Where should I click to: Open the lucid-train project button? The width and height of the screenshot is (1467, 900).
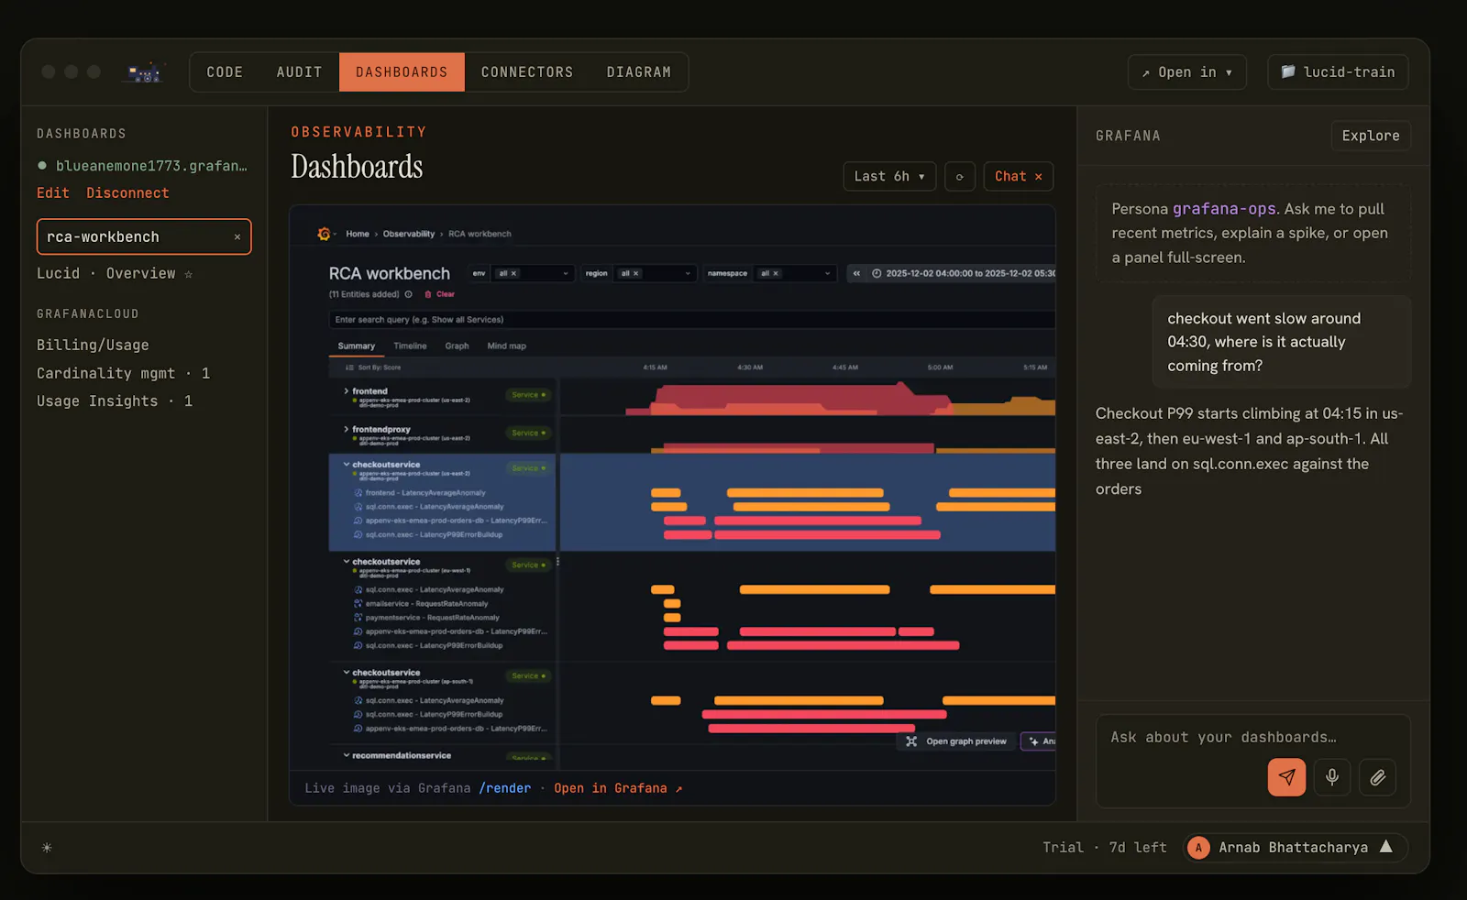click(x=1338, y=72)
